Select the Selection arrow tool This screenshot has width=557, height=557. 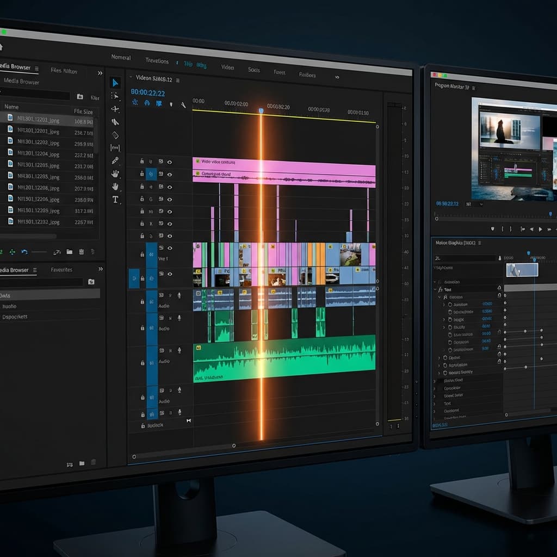coord(115,83)
